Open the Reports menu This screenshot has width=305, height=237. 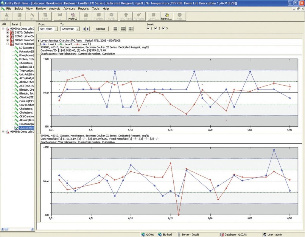(x=83, y=9)
